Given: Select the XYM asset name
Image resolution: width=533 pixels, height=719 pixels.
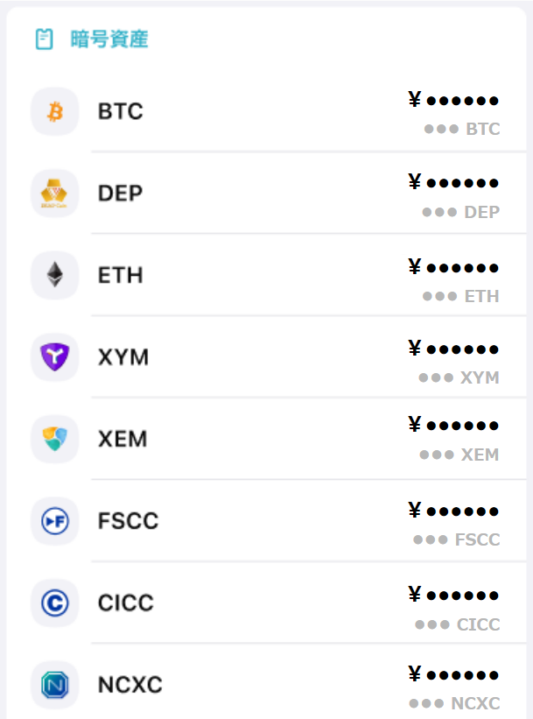Looking at the screenshot, I should coord(123,357).
